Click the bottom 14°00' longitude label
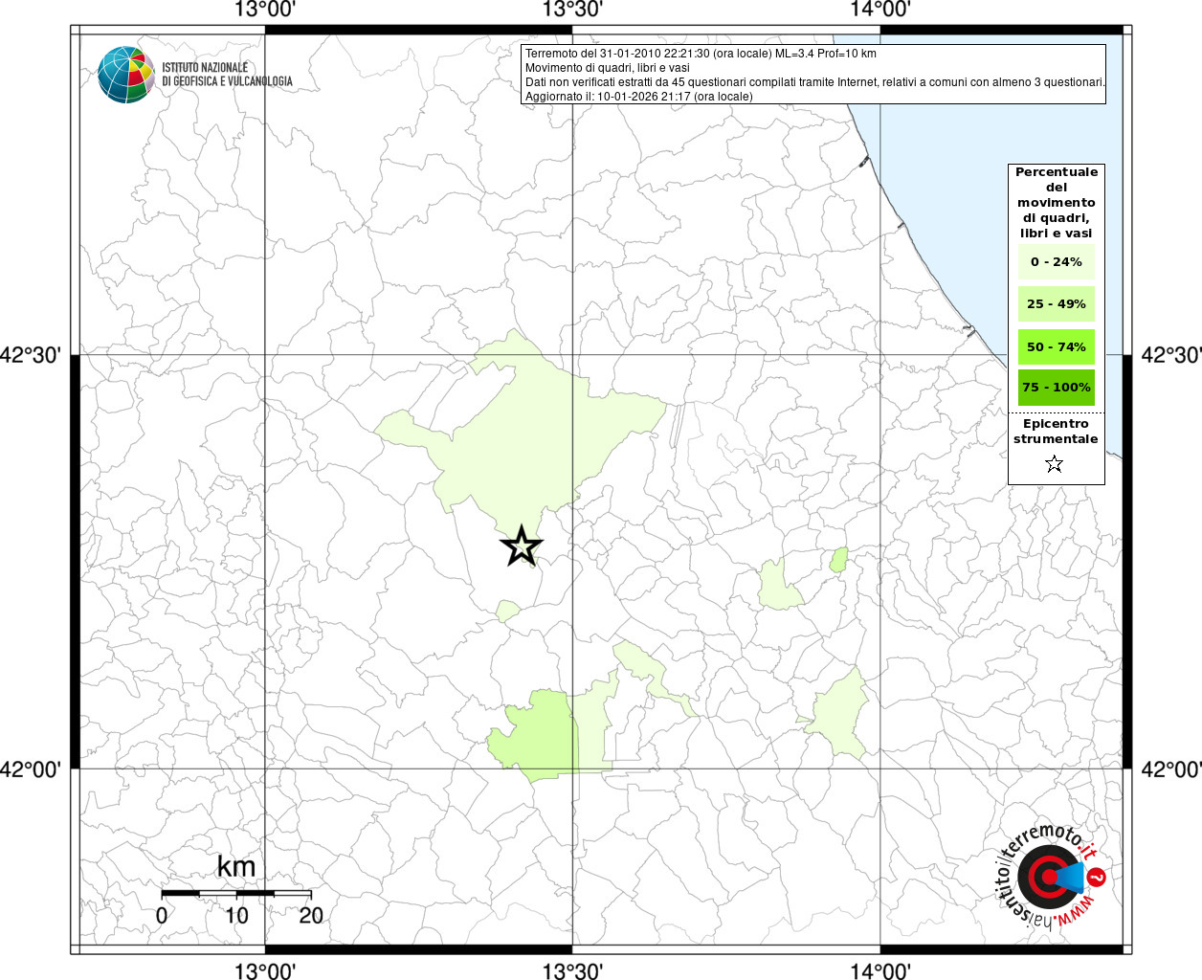 tap(879, 971)
